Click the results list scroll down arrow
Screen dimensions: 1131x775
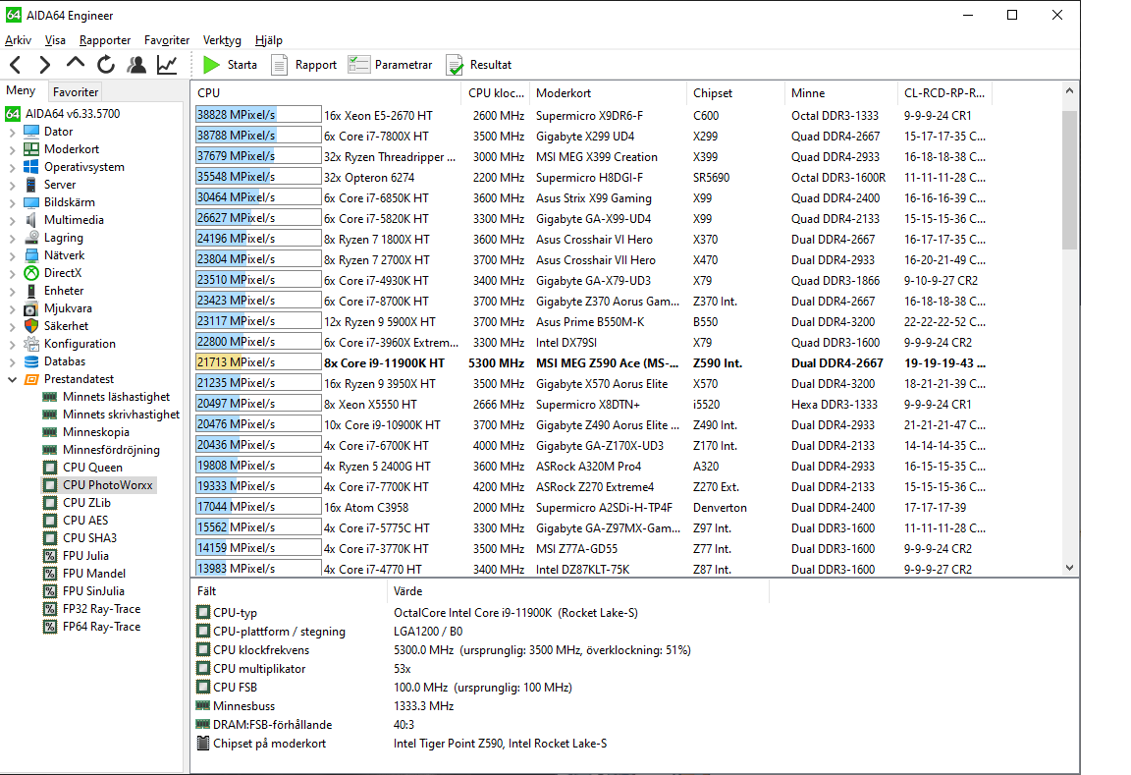1070,567
